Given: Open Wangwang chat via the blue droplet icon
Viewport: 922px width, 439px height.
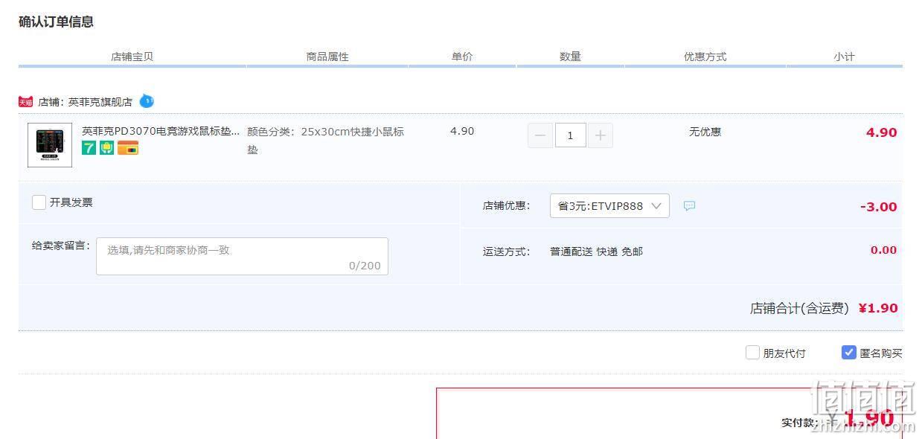Looking at the screenshot, I should (147, 100).
